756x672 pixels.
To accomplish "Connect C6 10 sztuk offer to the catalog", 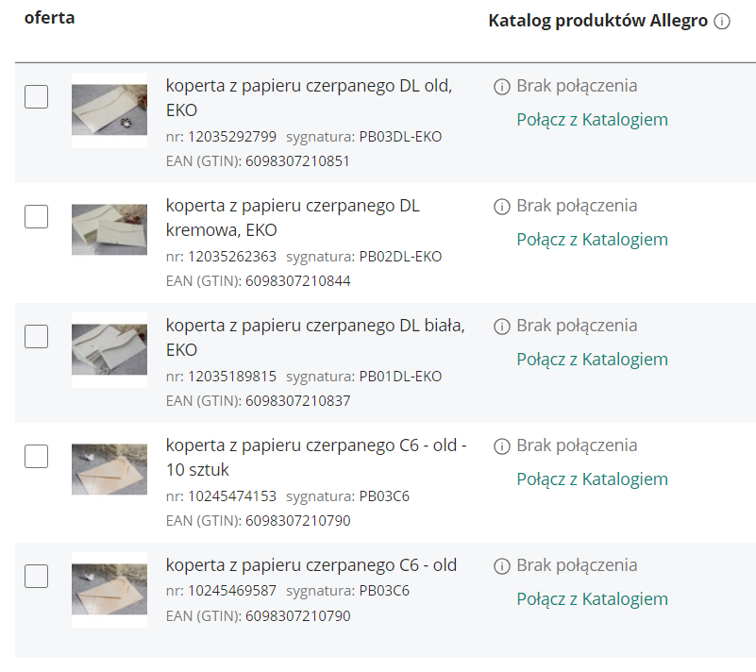I will (592, 479).
